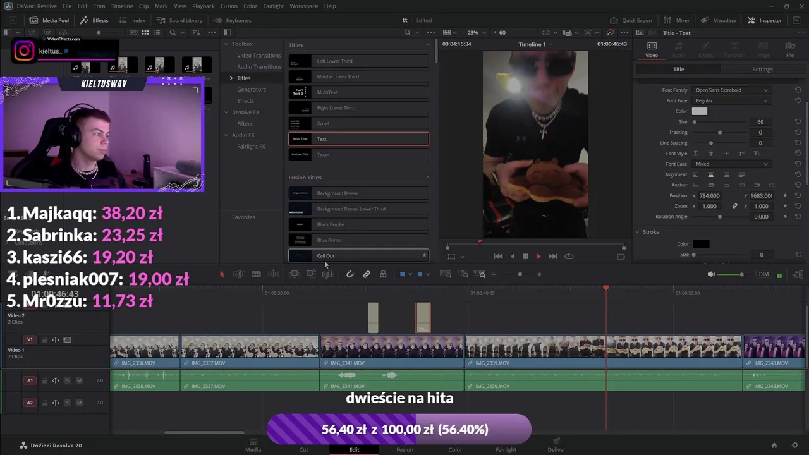Viewport: 809px width, 455px height.
Task: Toggle V1 track auto select icon
Action: [x=56, y=340]
